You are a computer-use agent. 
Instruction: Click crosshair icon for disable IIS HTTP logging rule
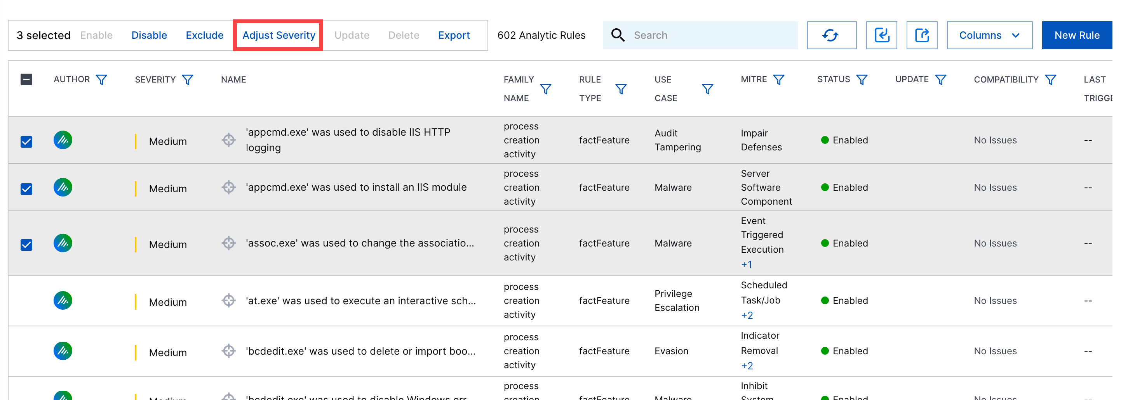coord(228,140)
